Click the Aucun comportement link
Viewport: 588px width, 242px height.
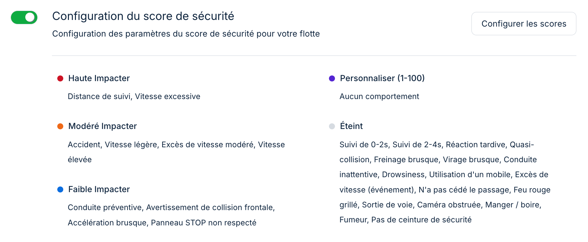pyautogui.click(x=379, y=96)
